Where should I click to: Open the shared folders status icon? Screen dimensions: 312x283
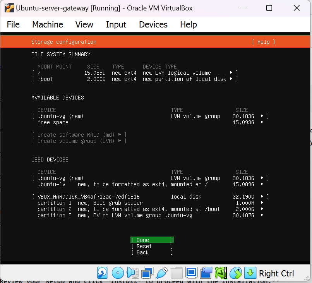click(x=177, y=273)
